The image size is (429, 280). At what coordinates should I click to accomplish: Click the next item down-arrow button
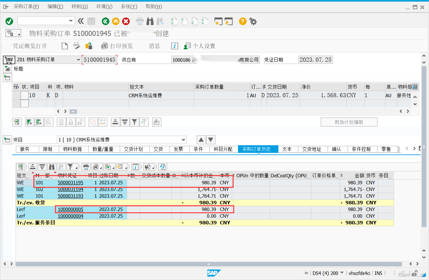(211, 140)
